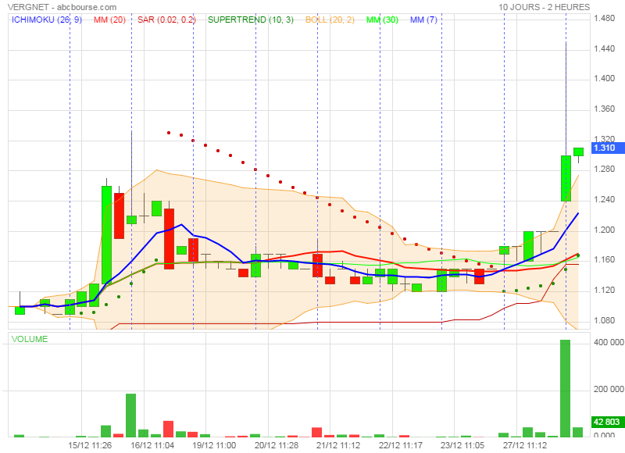The width and height of the screenshot is (625, 453).
Task: Click the 1.440 price axis label
Action: pos(604,48)
